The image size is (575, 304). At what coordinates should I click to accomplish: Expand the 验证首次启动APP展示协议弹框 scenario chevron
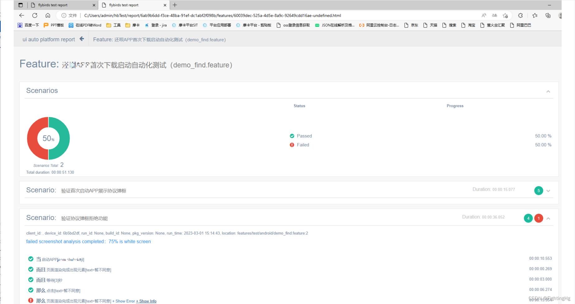tap(548, 191)
